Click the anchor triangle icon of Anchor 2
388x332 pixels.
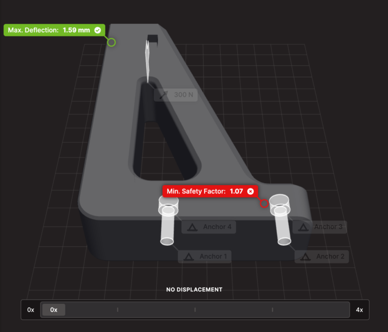(306, 256)
